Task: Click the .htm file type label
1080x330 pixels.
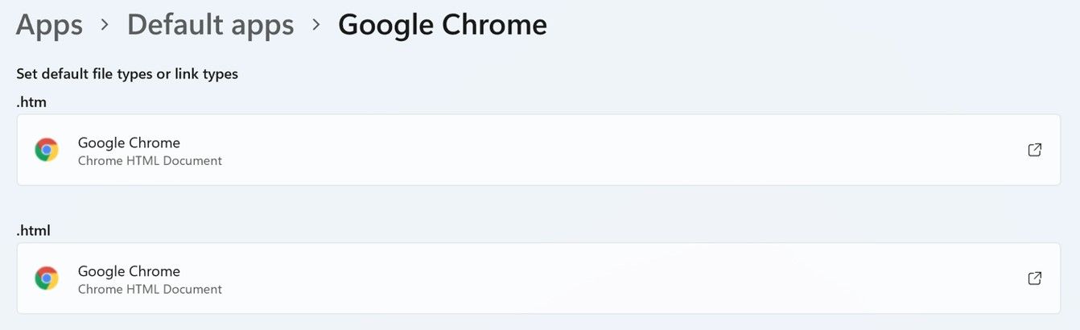Action: (x=31, y=102)
